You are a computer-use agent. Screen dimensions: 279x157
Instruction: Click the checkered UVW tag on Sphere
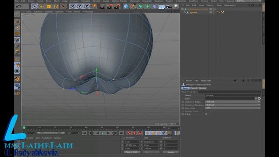pyautogui.click(x=222, y=12)
